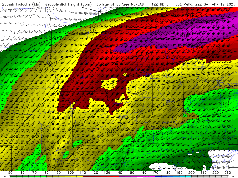Screen dimensions: 238x178
Task: Click the 50 value on the color scale
Action: click(10, 173)
